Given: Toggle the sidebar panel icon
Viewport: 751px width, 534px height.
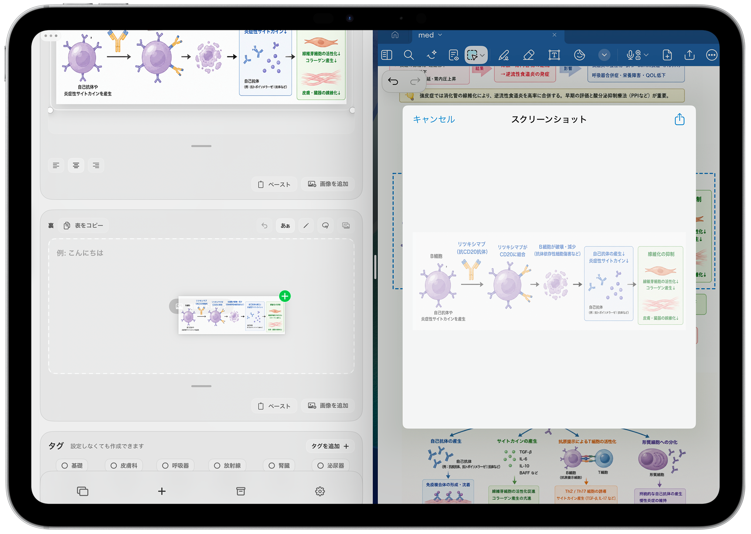Looking at the screenshot, I should (x=387, y=55).
